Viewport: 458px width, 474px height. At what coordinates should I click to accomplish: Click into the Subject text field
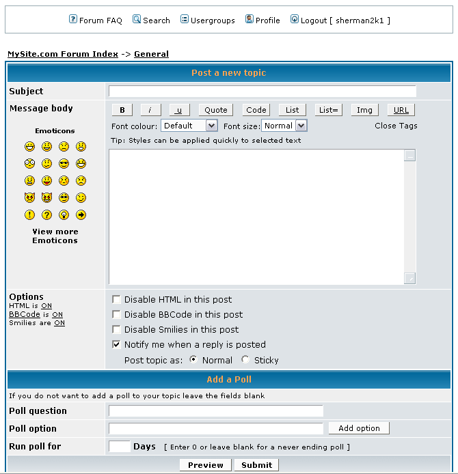[x=262, y=92]
